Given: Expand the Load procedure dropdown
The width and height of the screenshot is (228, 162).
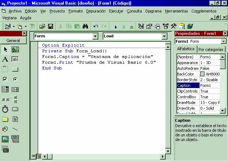Looking at the screenshot, I should click(x=164, y=36).
